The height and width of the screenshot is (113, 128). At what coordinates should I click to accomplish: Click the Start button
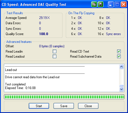point(39,106)
